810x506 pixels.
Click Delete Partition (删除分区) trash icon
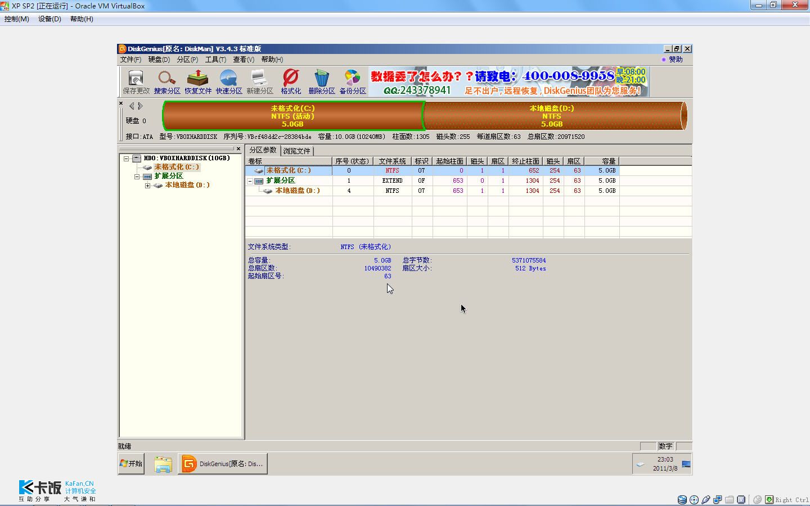pos(322,82)
